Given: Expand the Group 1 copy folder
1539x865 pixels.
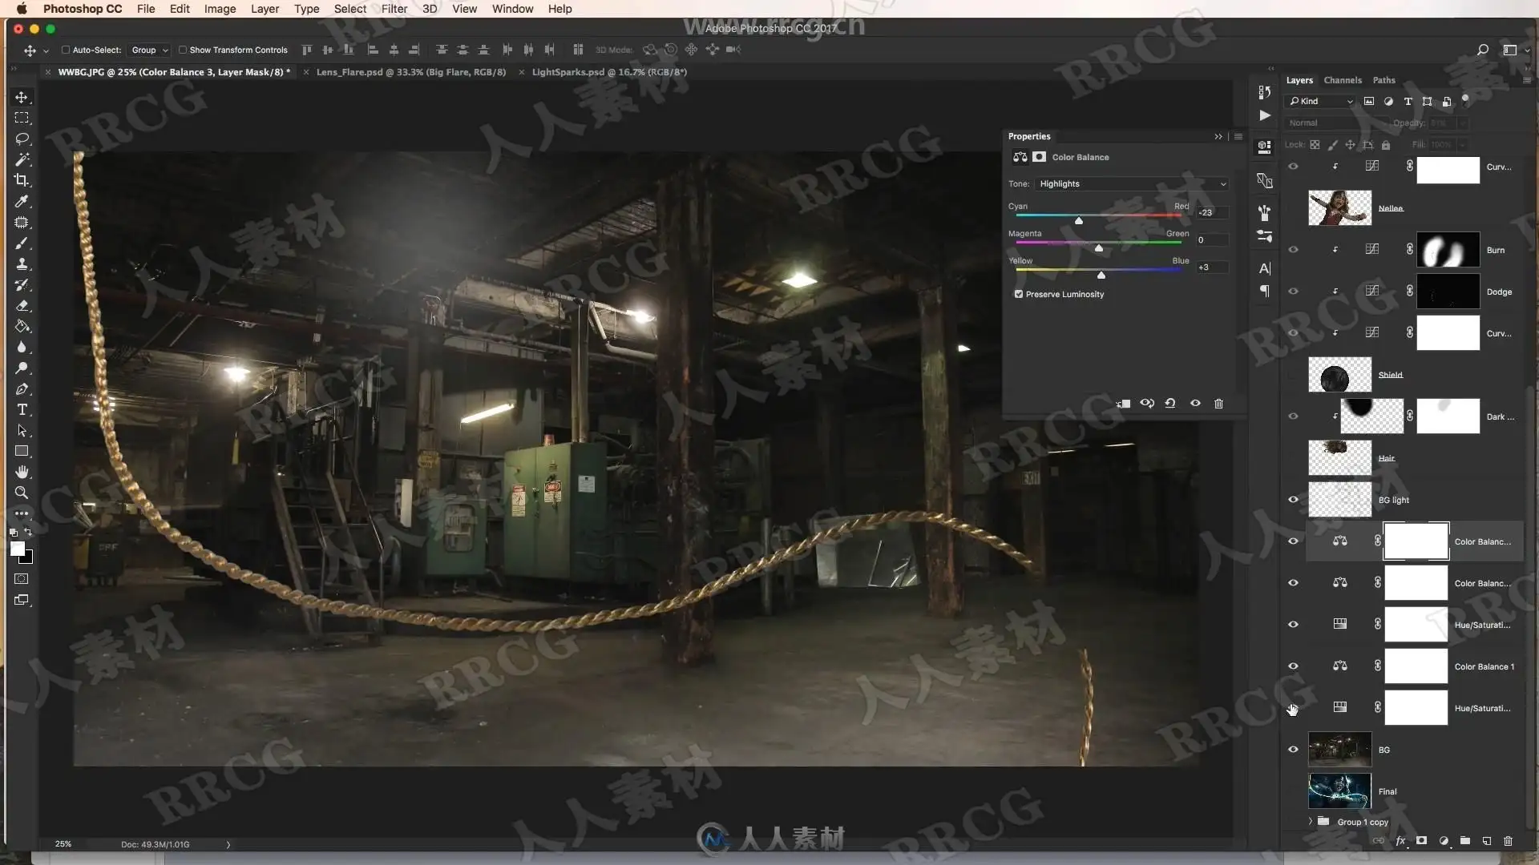Looking at the screenshot, I should pyautogui.click(x=1311, y=822).
